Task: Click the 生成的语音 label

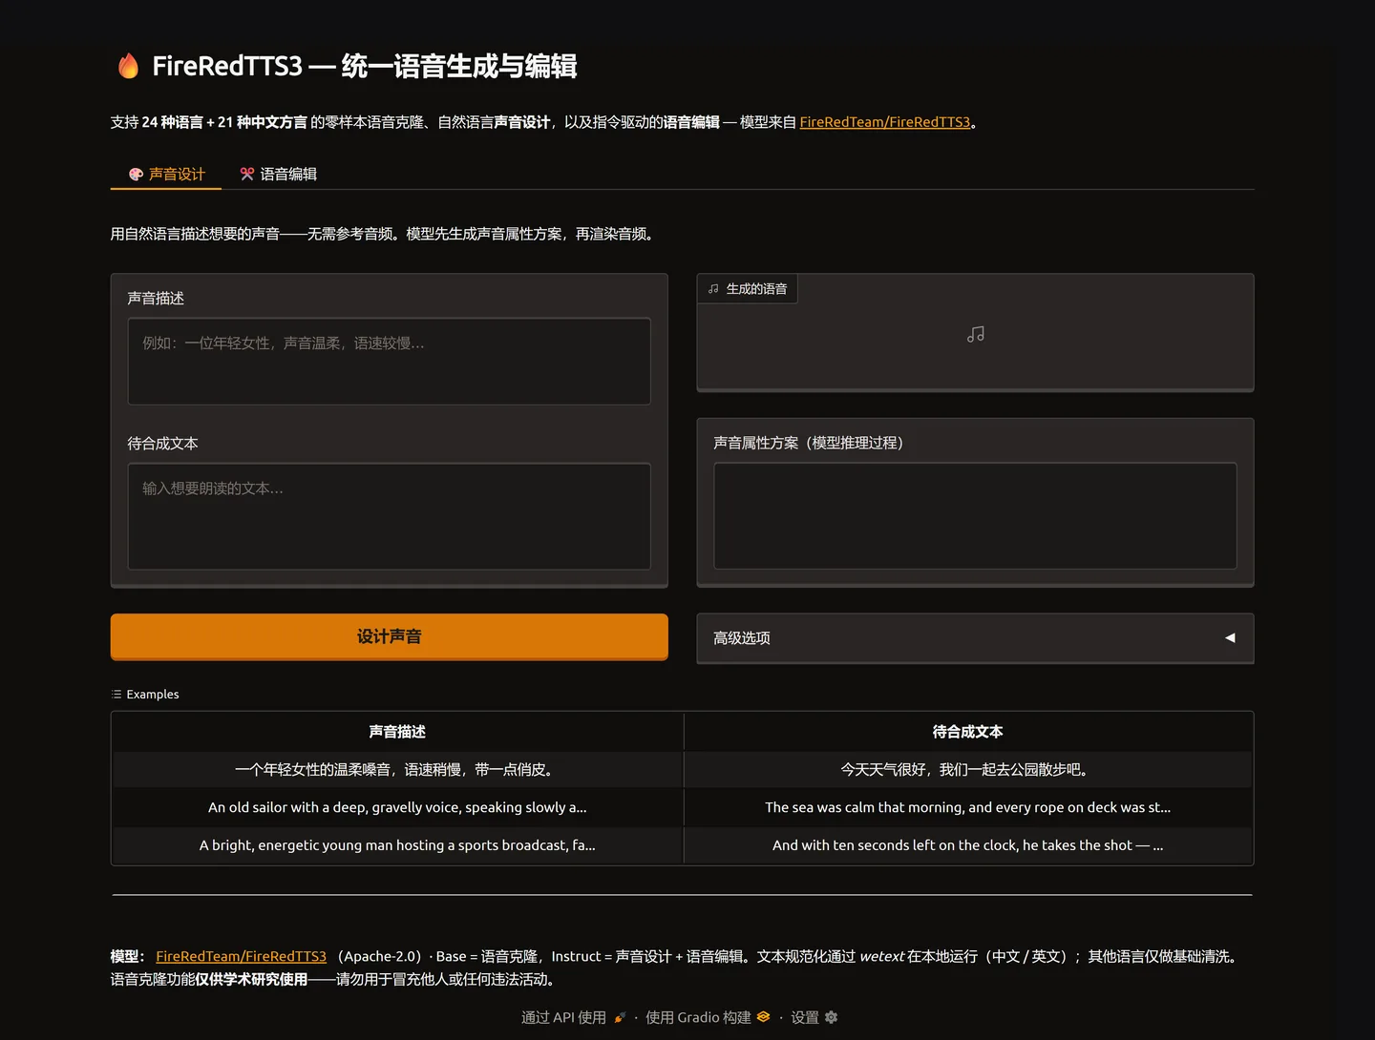Action: point(748,289)
